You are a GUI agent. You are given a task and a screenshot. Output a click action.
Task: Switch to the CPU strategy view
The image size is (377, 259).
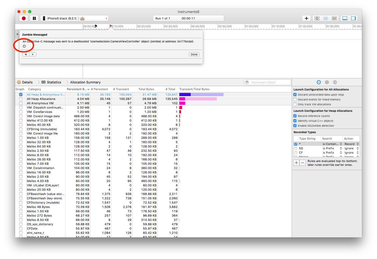click(x=317, y=18)
